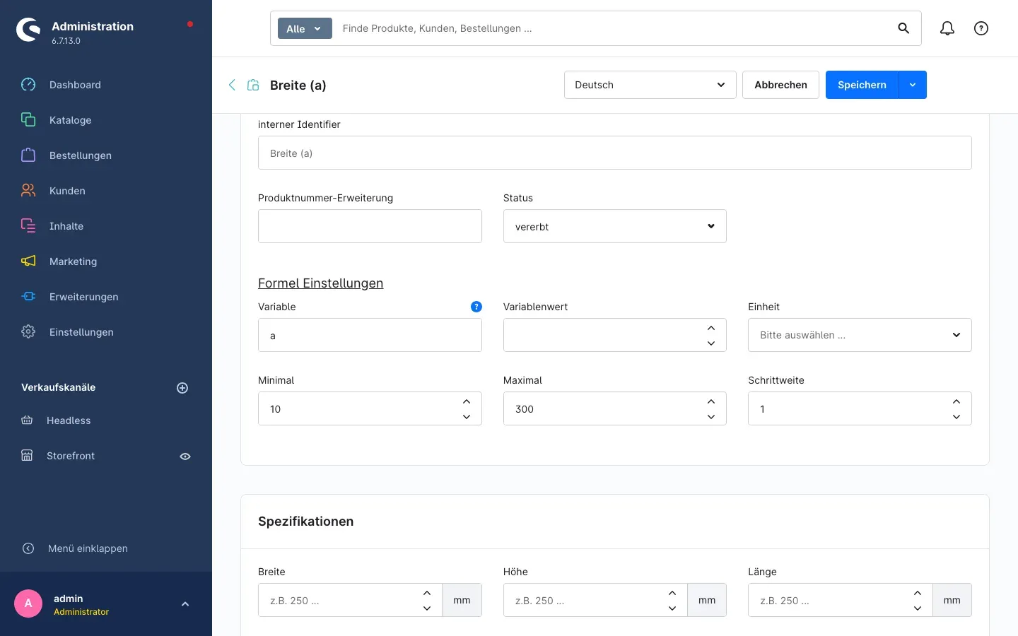Increase the Länge specification value
Image resolution: width=1018 pixels, height=636 pixels.
pyautogui.click(x=918, y=593)
